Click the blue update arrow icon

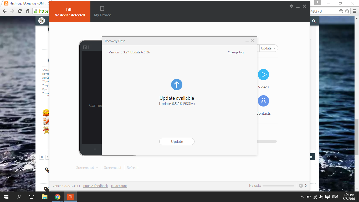[x=177, y=84]
